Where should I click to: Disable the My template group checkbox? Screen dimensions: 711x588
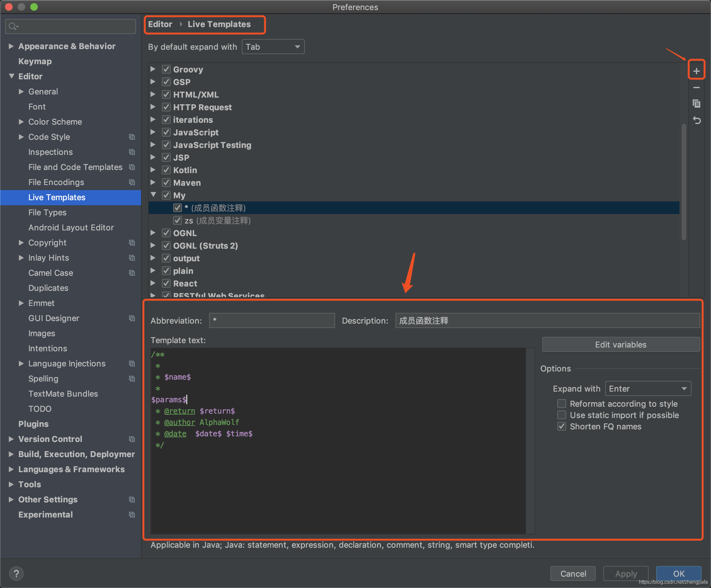tap(166, 195)
